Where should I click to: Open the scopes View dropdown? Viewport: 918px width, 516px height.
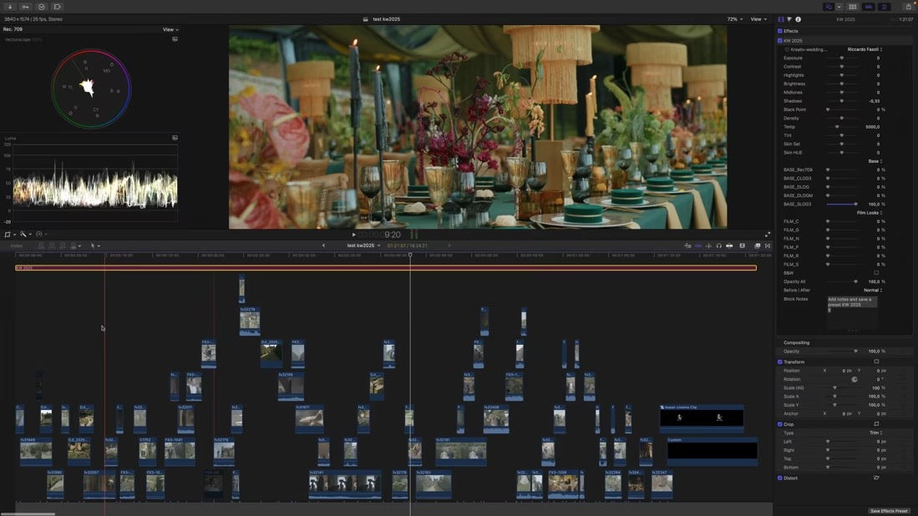(x=170, y=29)
